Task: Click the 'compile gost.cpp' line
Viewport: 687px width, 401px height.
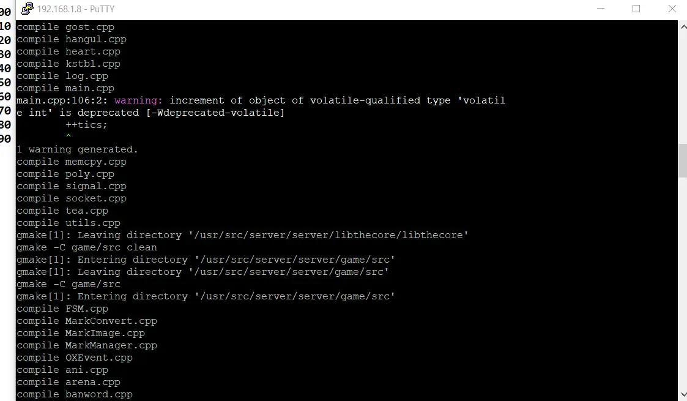Action: pos(65,27)
